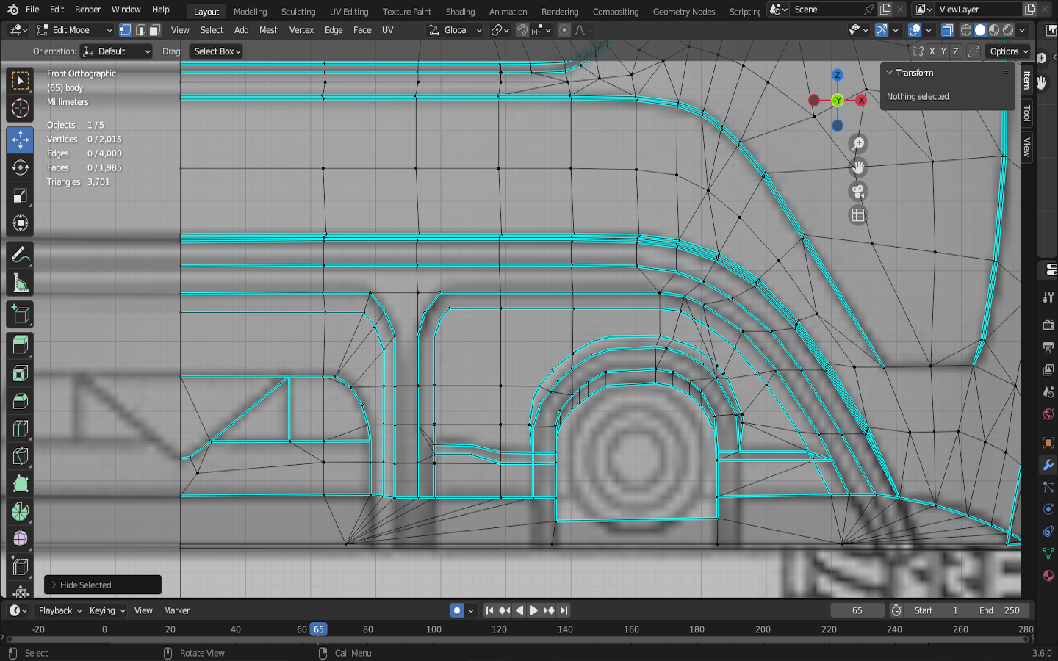Toggle snapping magnet
The height and width of the screenshot is (661, 1058).
pyautogui.click(x=522, y=30)
